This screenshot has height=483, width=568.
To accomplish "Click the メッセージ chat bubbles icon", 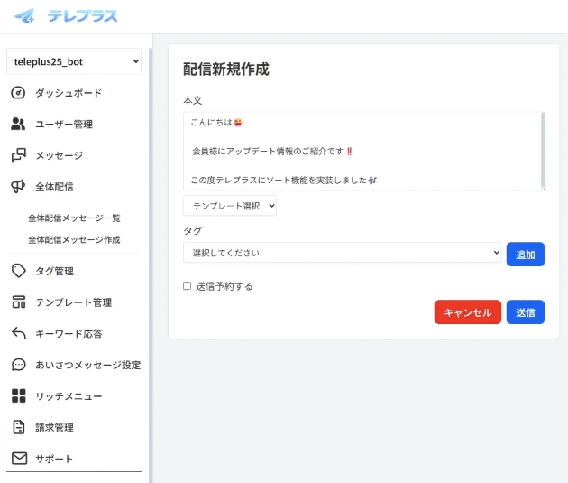I will pos(18,155).
